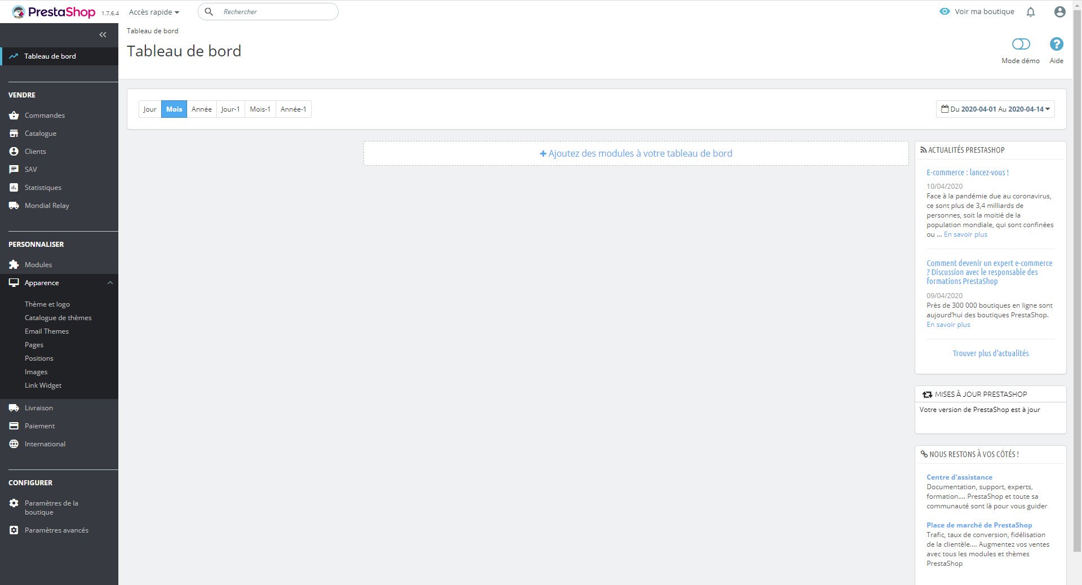
Task: Open Email Themes submenu item
Action: (x=47, y=331)
